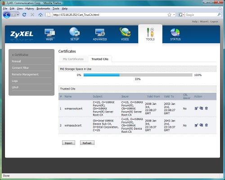Delete the wimaxrootcert certificate

(x=207, y=108)
